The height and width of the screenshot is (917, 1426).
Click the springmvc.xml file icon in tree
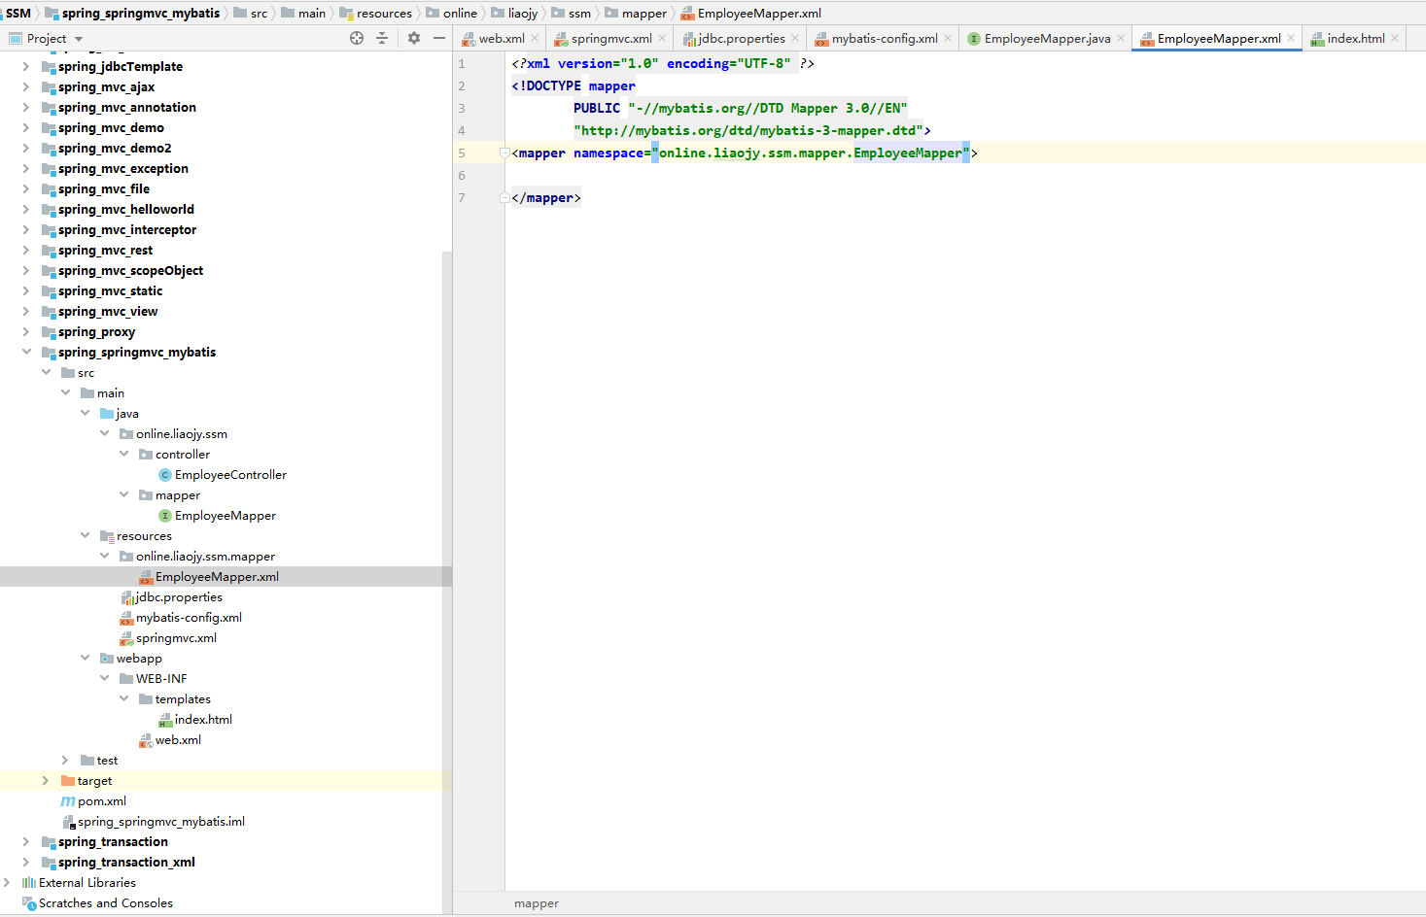126,638
